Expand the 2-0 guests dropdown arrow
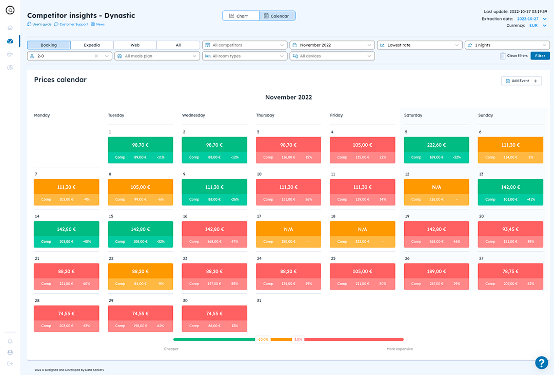 pos(107,56)
